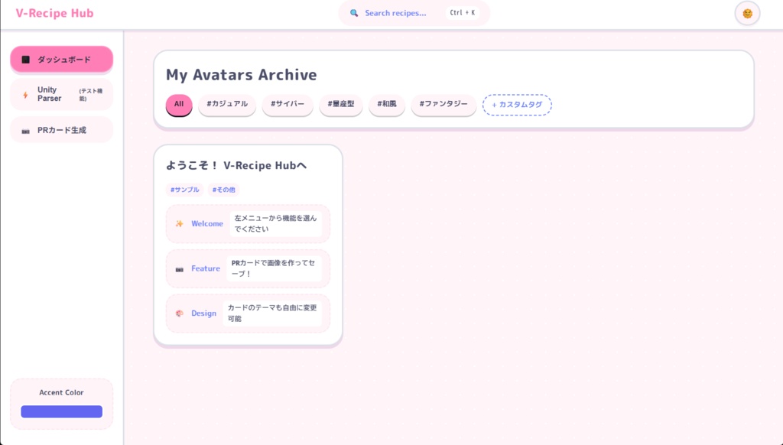Open the smiley profile icon top right
783x445 pixels.
[746, 13]
